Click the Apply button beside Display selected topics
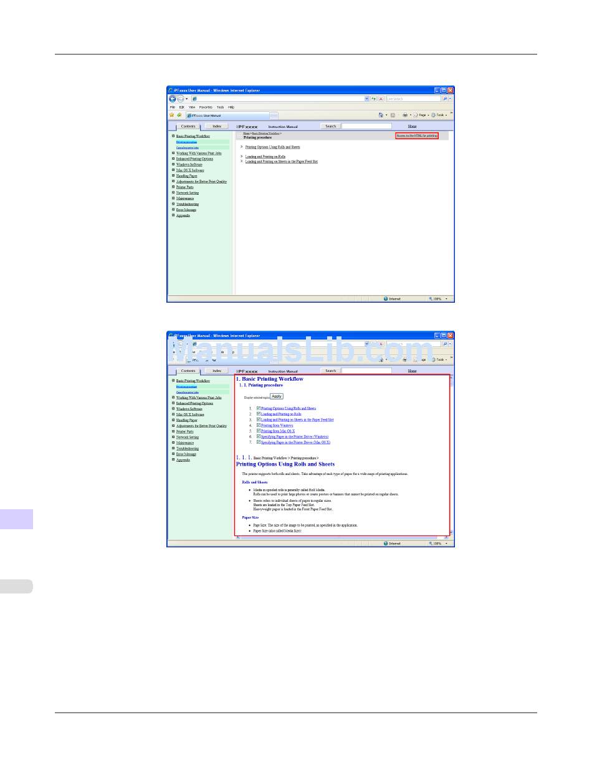 tap(277, 396)
